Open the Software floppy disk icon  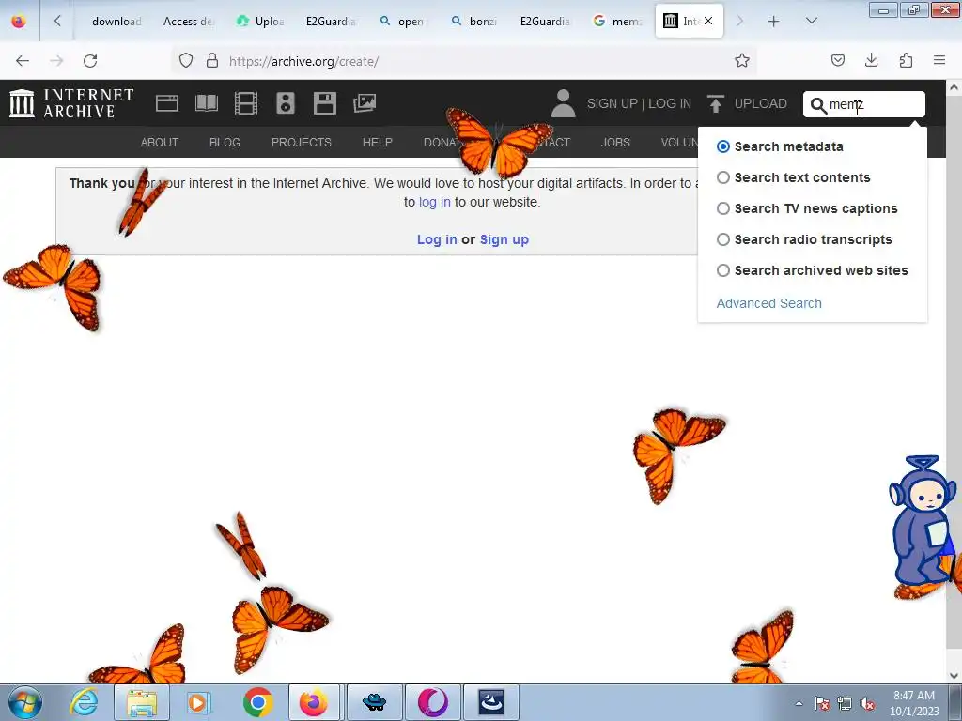pos(324,103)
